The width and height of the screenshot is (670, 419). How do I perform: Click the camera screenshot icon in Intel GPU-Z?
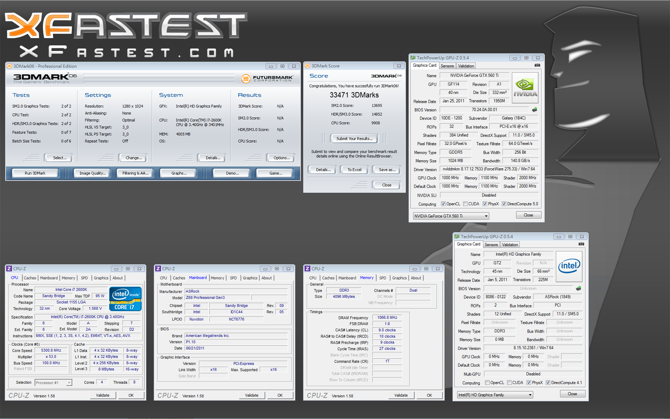581,244
